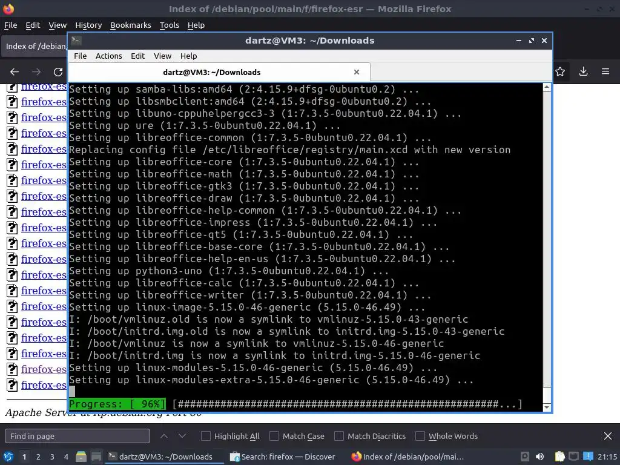The image size is (620, 465).
Task: Open the terminal View menu
Action: pyautogui.click(x=162, y=56)
